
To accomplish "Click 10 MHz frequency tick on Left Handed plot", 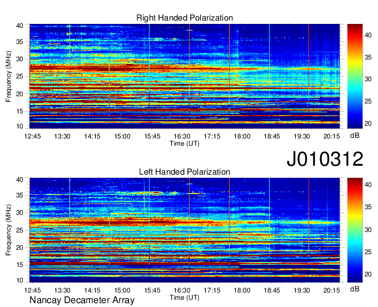I will (x=19, y=280).
